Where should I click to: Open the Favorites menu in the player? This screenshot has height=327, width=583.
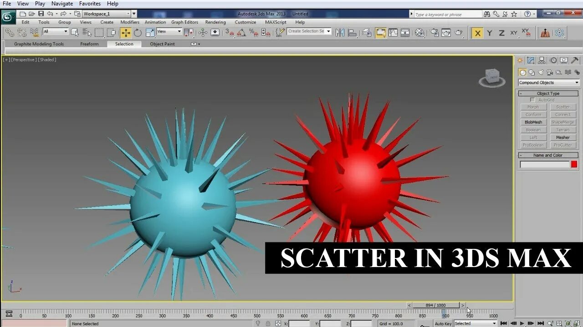click(x=90, y=4)
